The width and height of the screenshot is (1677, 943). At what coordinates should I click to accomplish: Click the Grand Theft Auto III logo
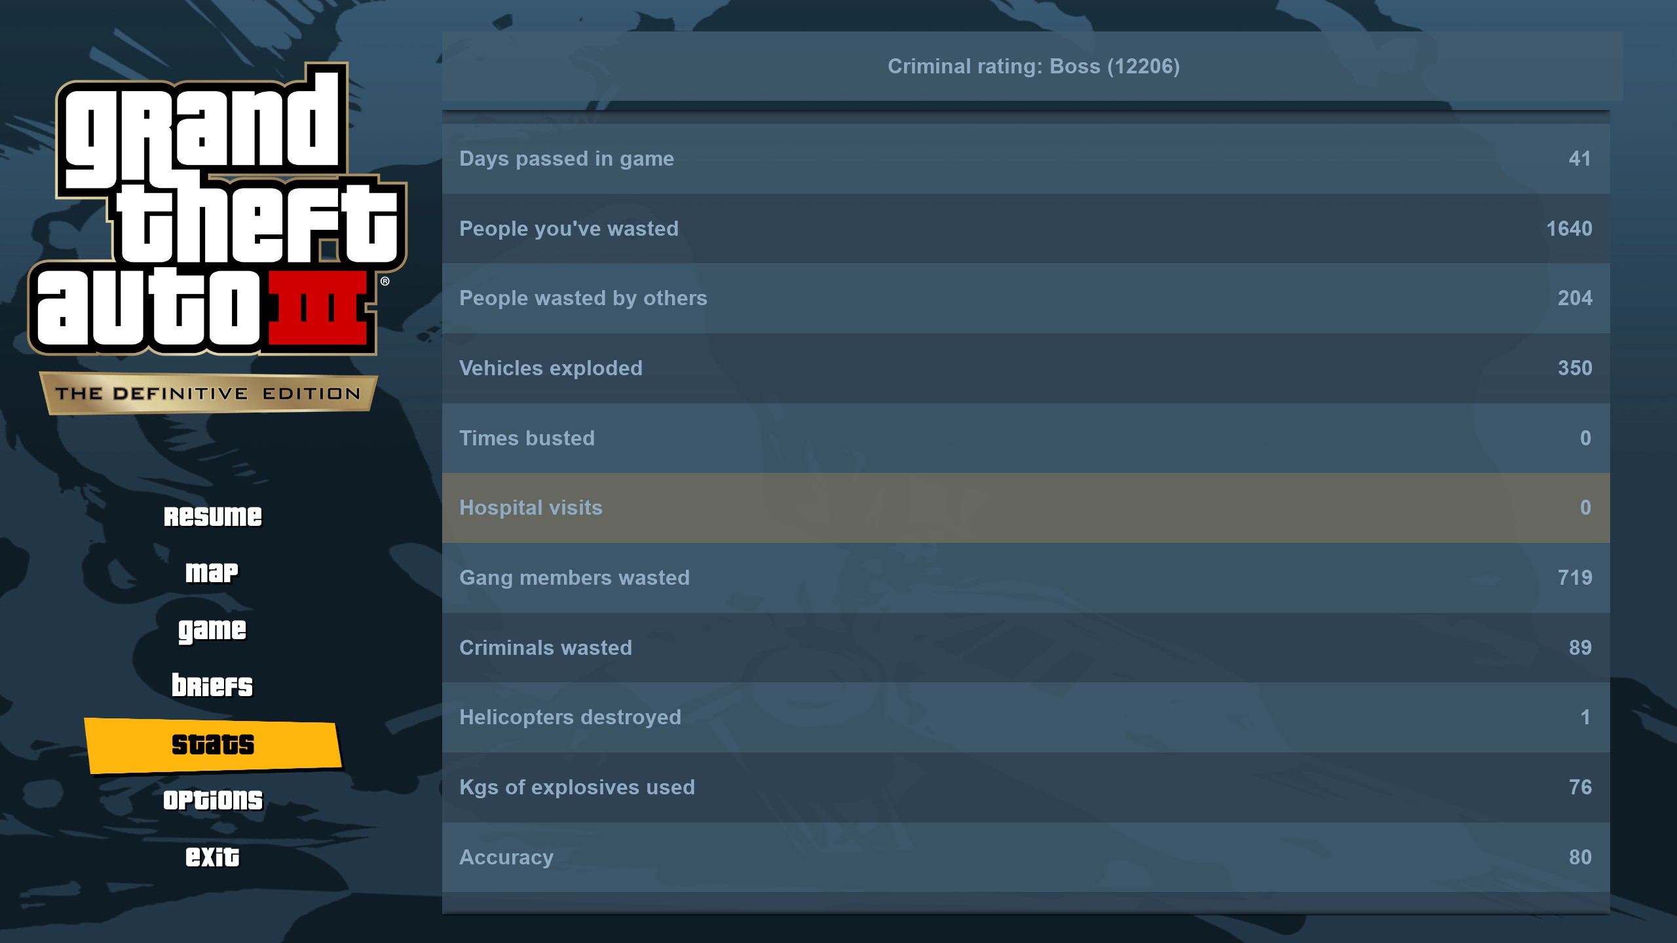(217, 209)
